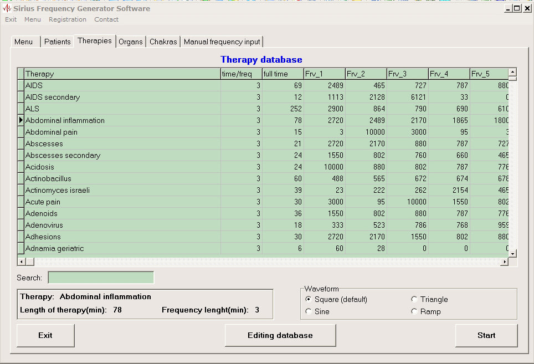Select the Abdominal pain row

(263, 132)
